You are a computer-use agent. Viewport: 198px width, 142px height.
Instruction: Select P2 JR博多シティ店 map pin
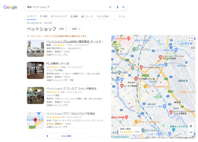(x=136, y=79)
